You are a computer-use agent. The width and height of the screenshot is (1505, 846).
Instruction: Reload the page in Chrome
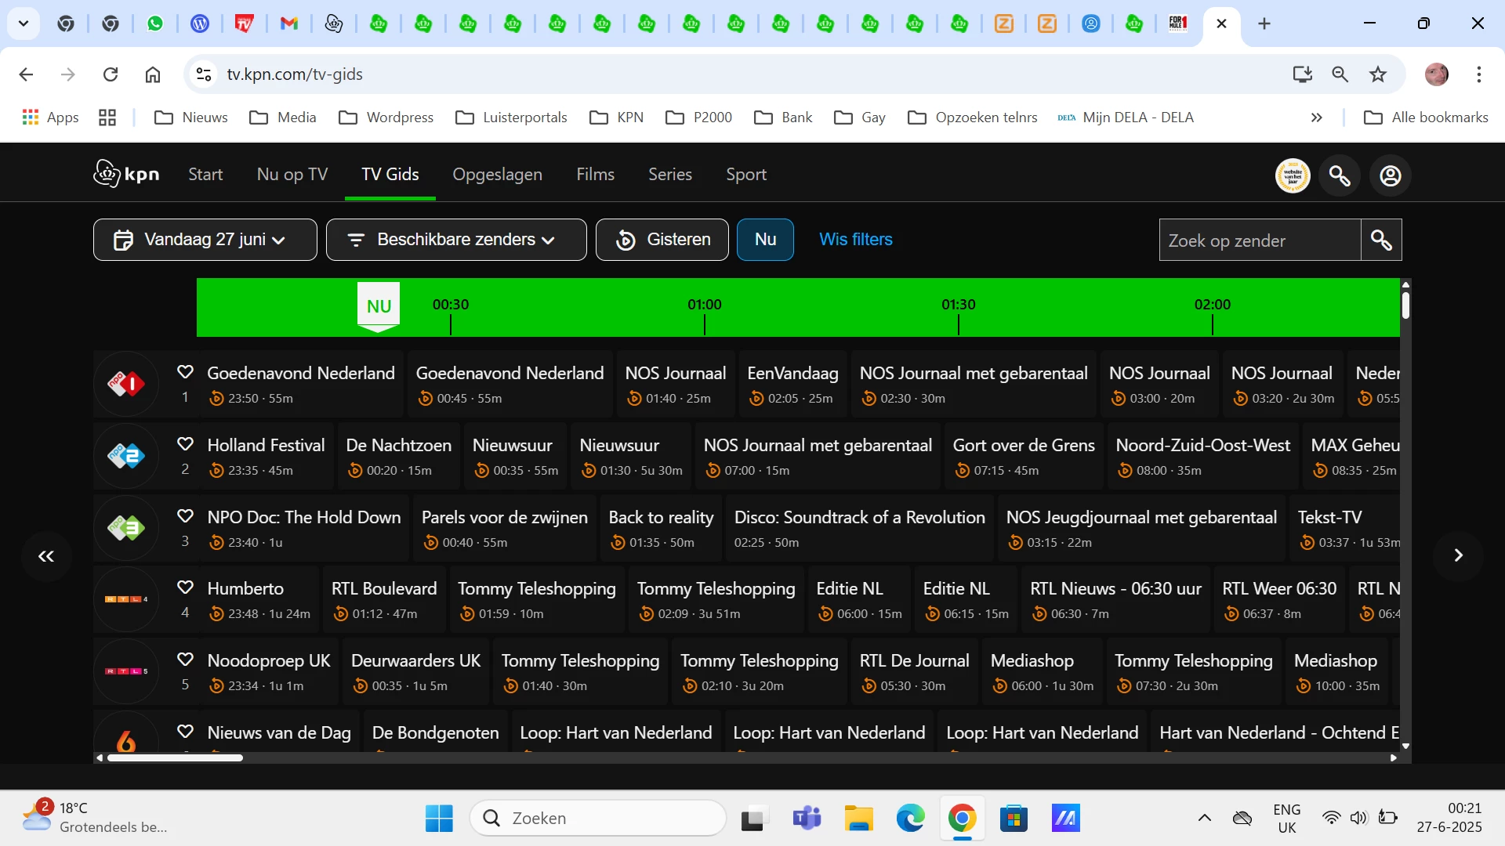coord(111,74)
